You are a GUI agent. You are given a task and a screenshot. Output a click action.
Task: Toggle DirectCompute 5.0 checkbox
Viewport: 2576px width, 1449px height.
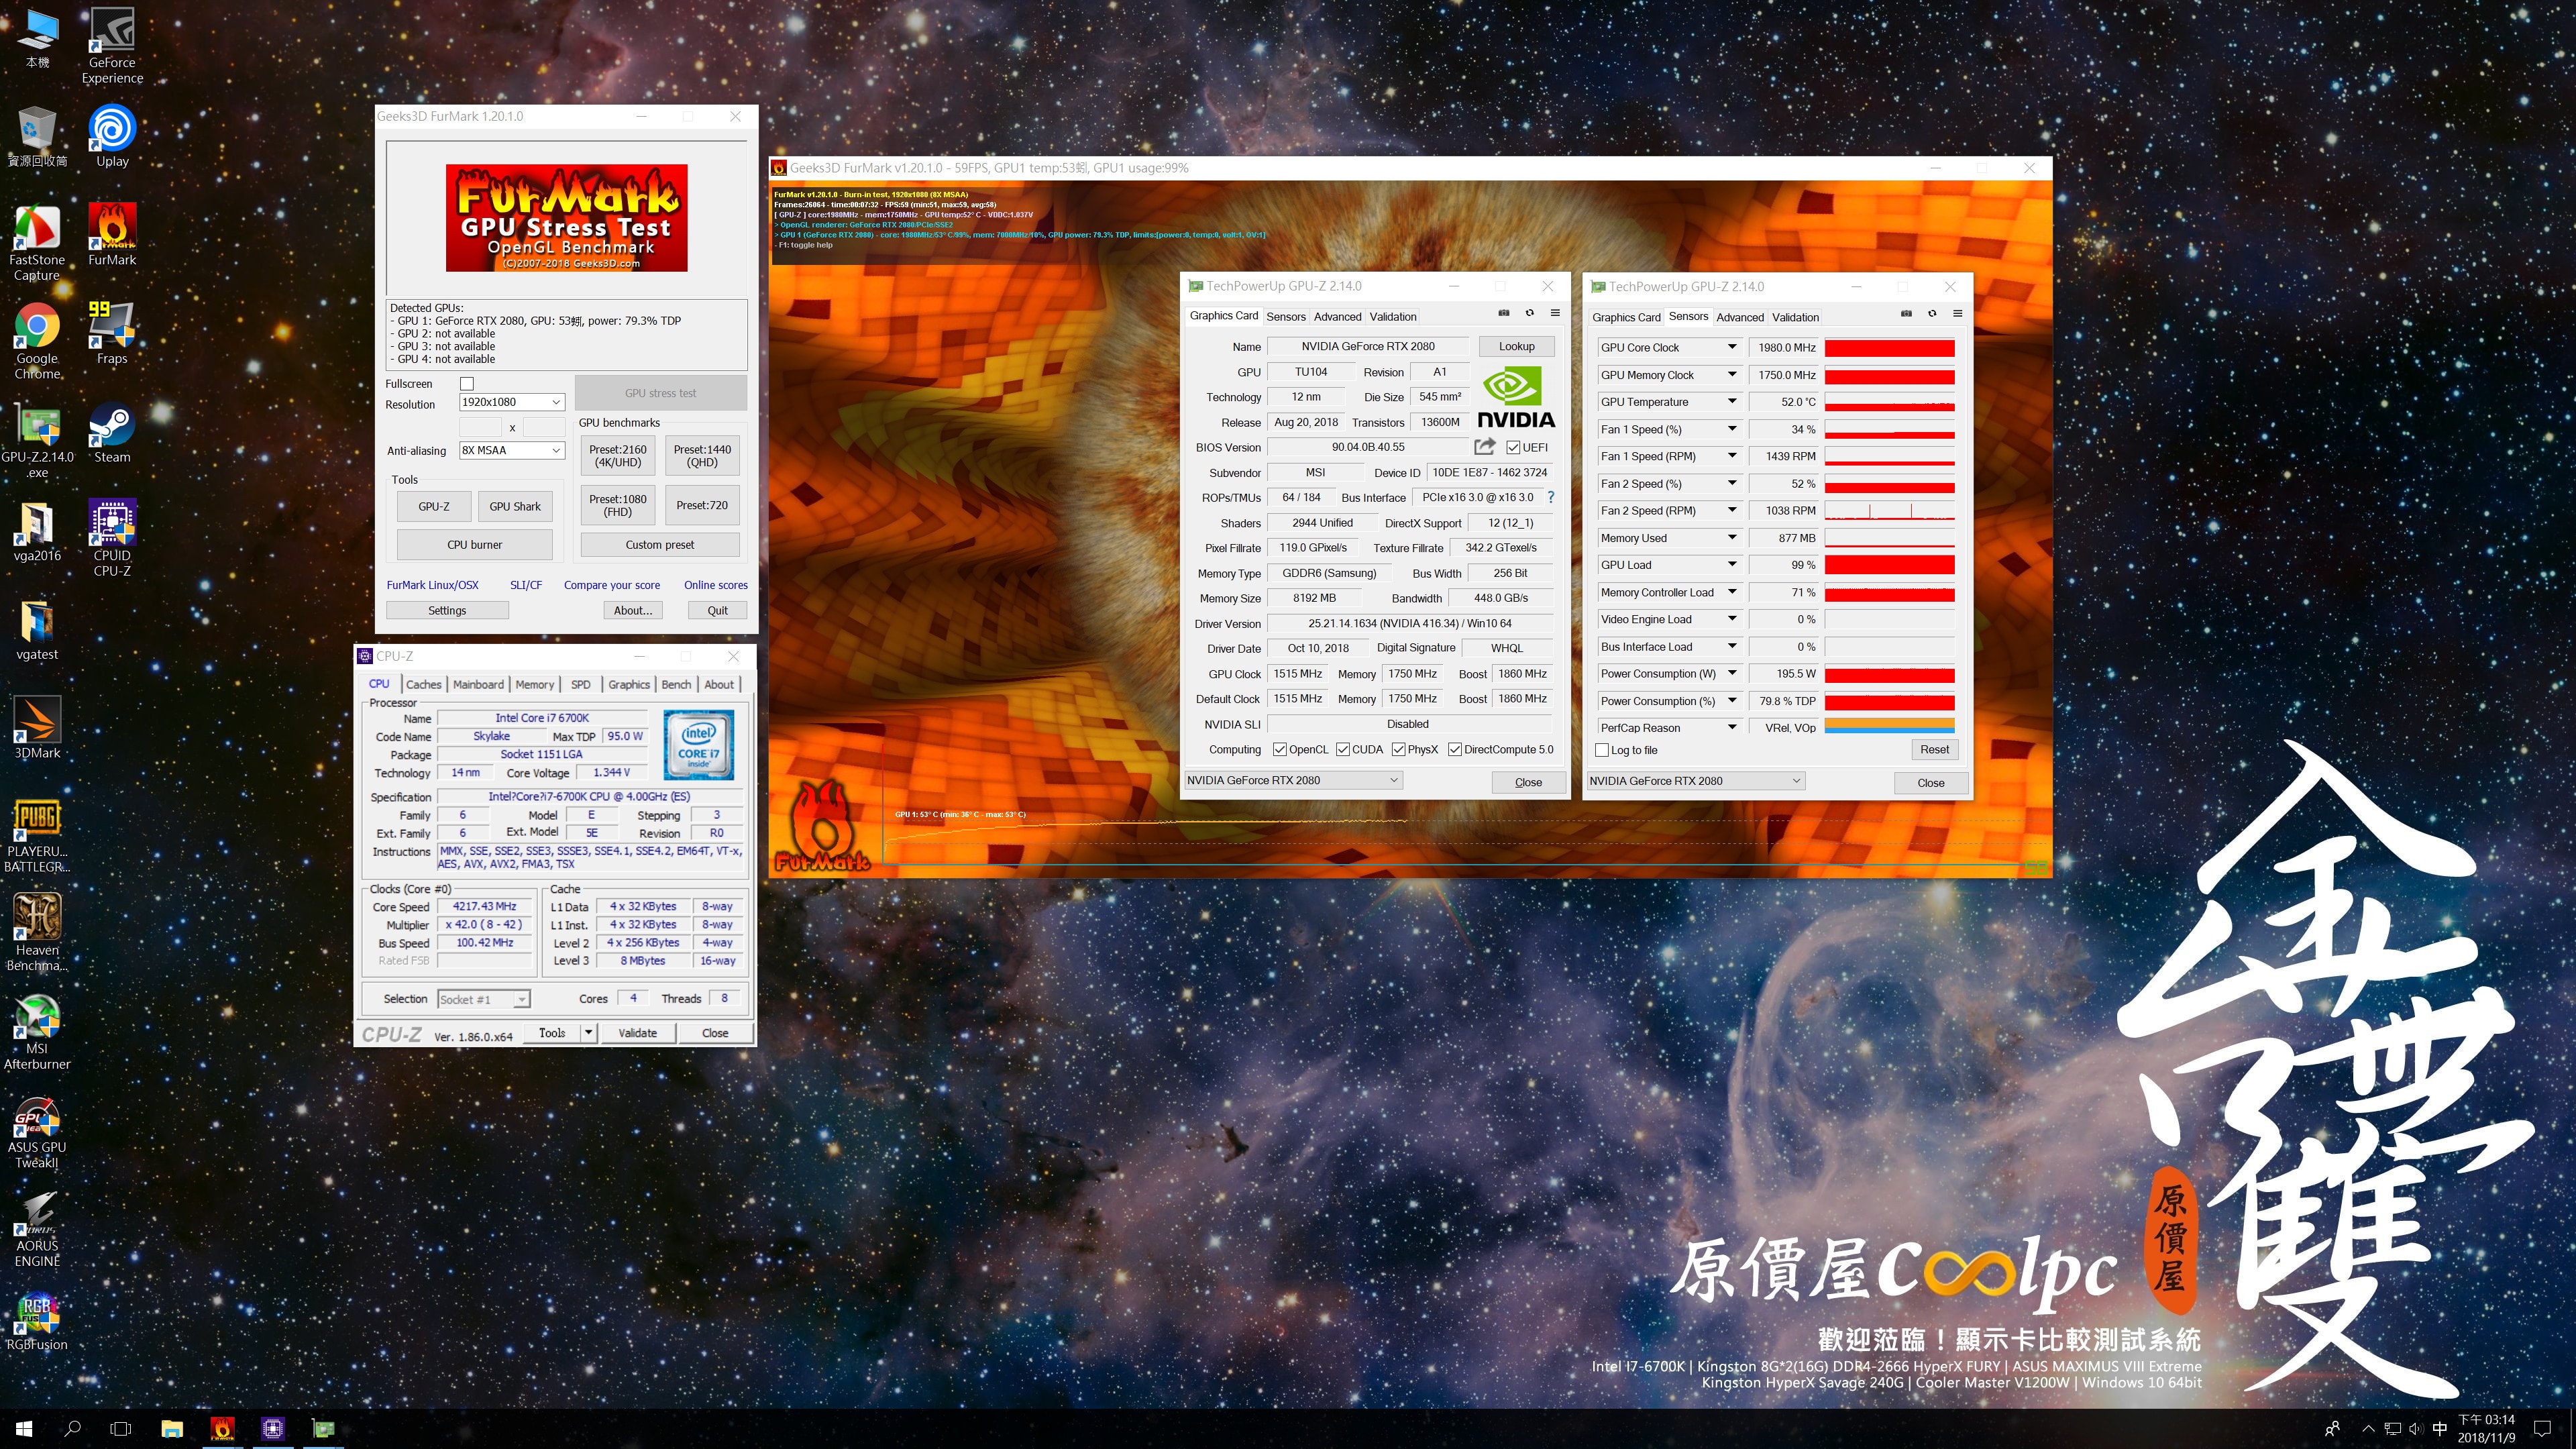click(1455, 749)
